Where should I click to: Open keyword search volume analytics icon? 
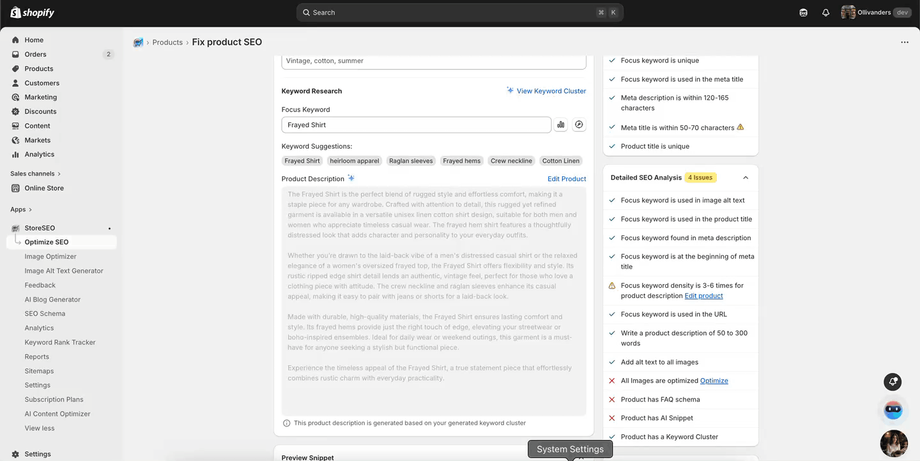tap(560, 124)
